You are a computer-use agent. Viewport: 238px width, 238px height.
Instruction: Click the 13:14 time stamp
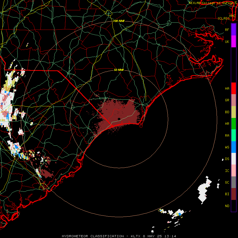[171, 236]
